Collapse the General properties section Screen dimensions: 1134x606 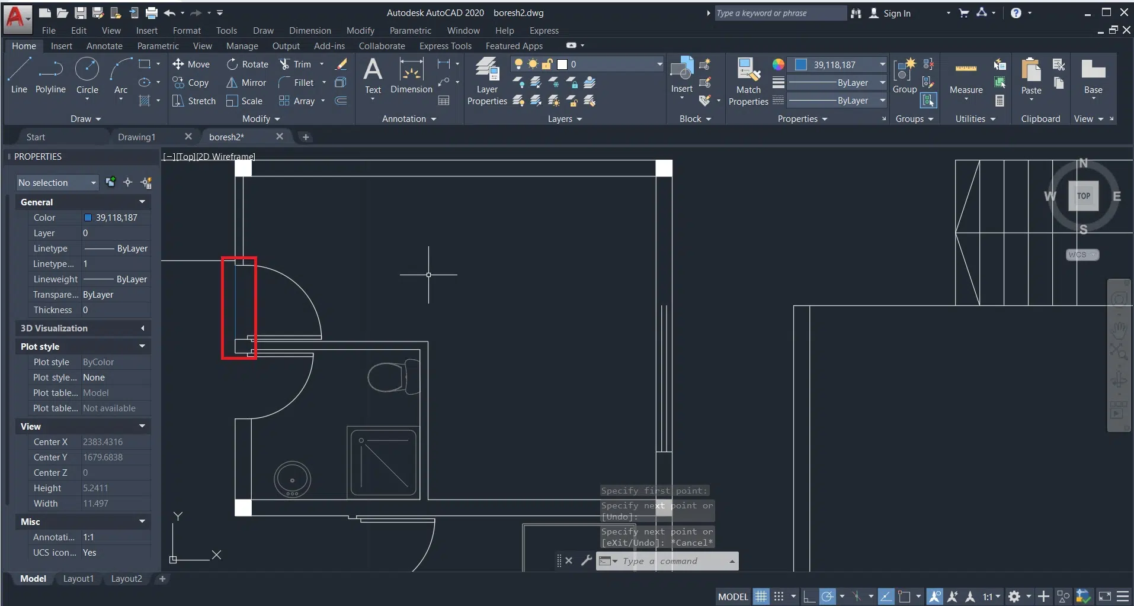(142, 202)
